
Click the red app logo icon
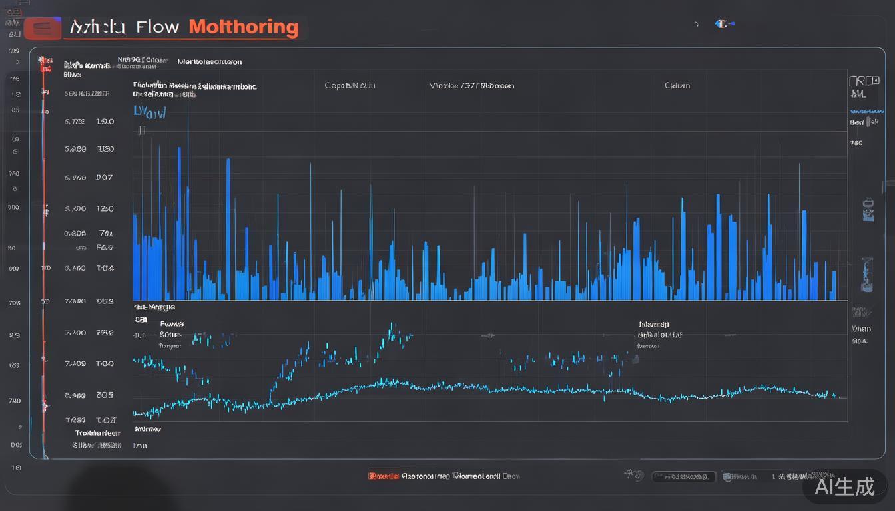click(x=43, y=29)
